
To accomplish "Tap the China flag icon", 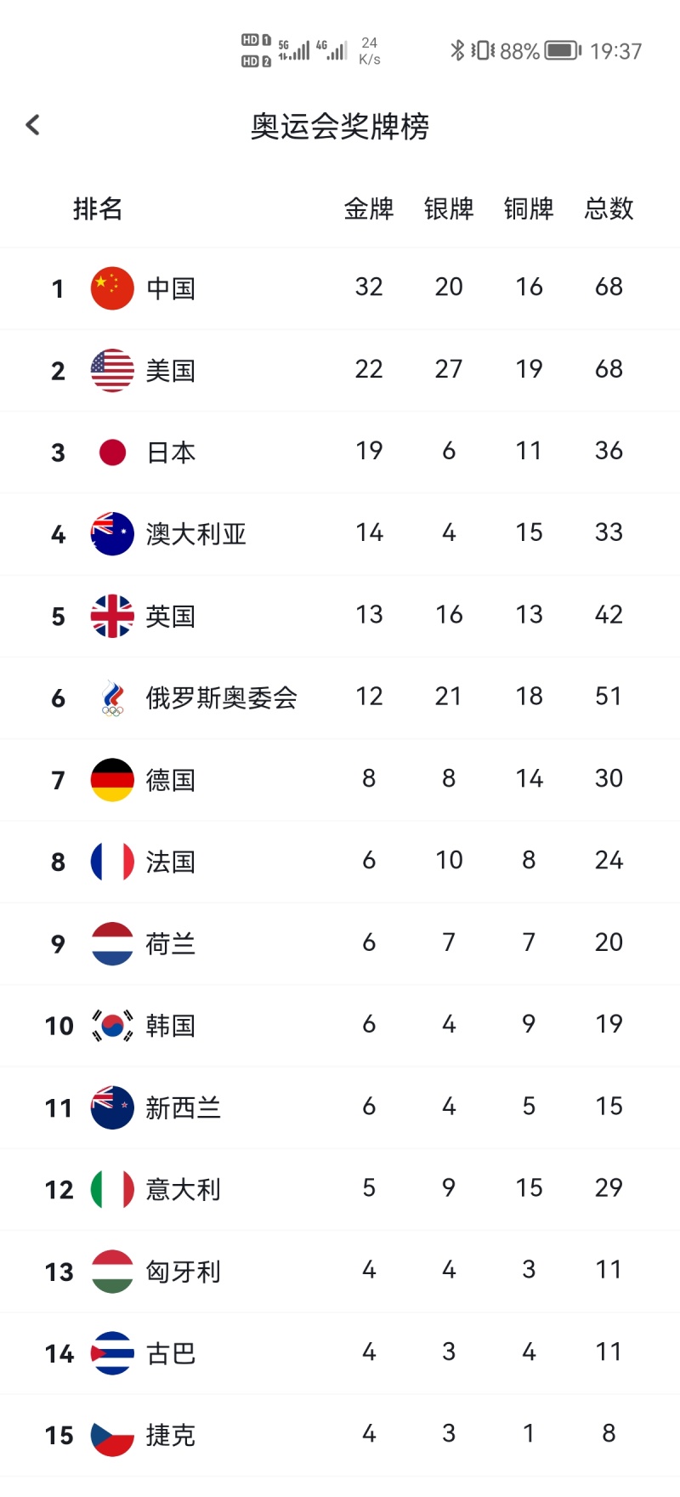I will pyautogui.click(x=112, y=288).
